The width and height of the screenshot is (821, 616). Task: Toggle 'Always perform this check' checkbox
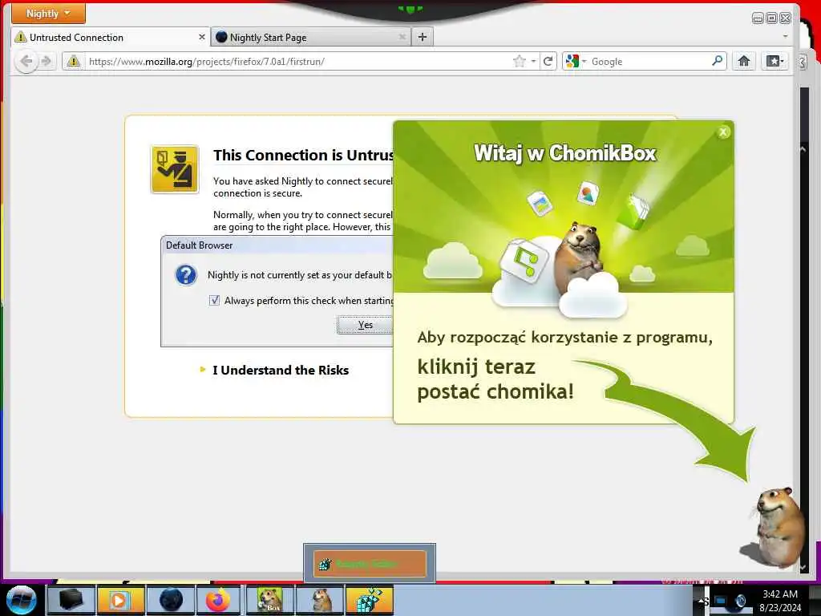point(215,300)
